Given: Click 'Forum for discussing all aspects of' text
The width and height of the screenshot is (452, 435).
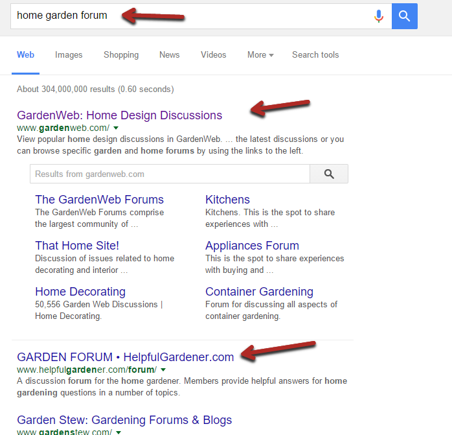Looking at the screenshot, I should 271,305.
